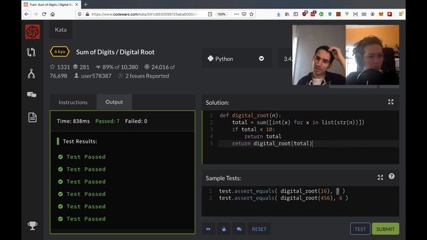Image resolution: width=427 pixels, height=240 pixels.
Task: Click the Test Results heading
Action: click(80, 141)
